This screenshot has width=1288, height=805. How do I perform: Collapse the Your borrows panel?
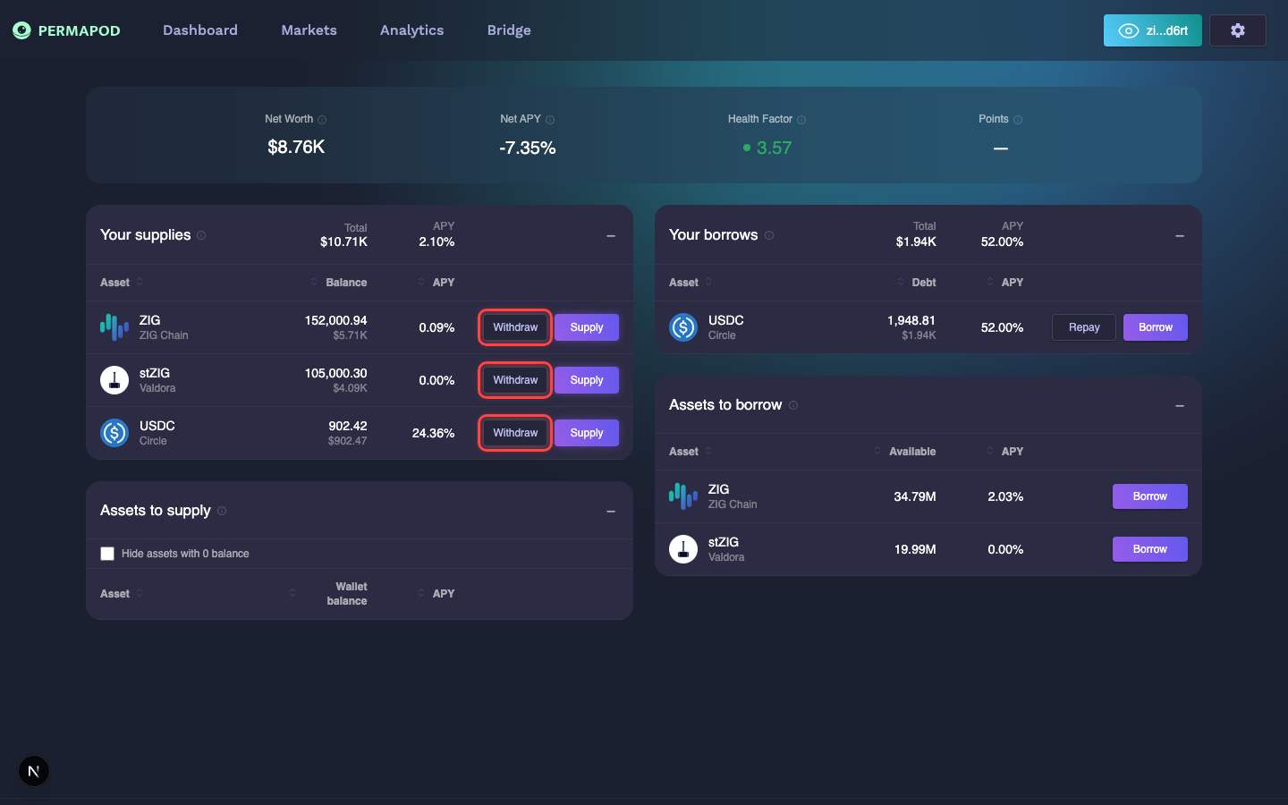1180,236
